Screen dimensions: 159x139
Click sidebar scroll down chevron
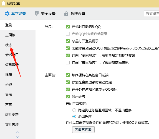pyautogui.click(x=17, y=137)
